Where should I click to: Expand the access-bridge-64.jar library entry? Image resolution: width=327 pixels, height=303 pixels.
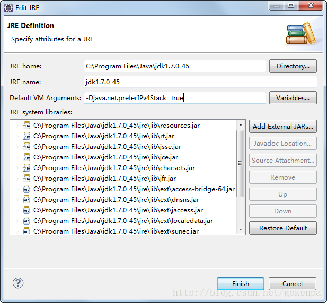point(17,189)
